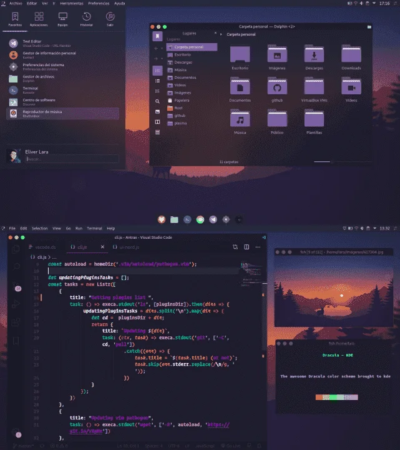Click the Eliver Lara user avatar
This screenshot has width=400, height=450.
14,156
